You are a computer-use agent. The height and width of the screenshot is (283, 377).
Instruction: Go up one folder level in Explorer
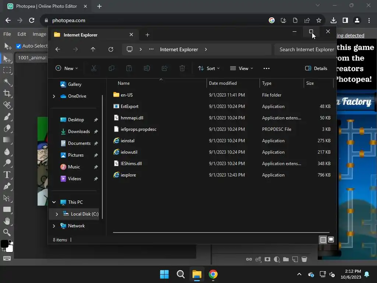pyautogui.click(x=93, y=49)
